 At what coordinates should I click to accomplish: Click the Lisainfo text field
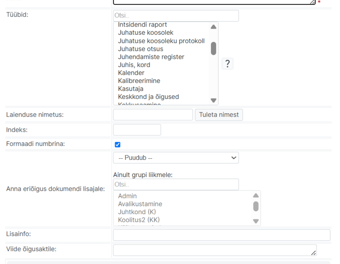pos(222,235)
